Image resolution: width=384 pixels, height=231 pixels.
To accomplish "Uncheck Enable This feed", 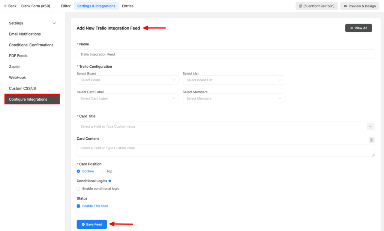I will 78,206.
